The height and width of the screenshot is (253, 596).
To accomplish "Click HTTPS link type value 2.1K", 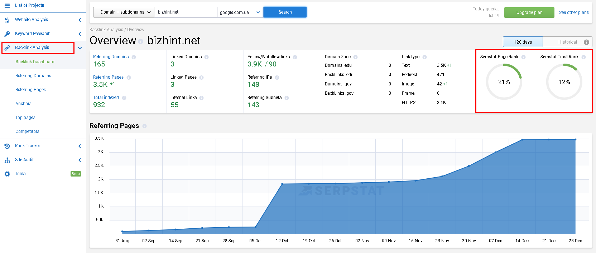I will [x=441, y=103].
